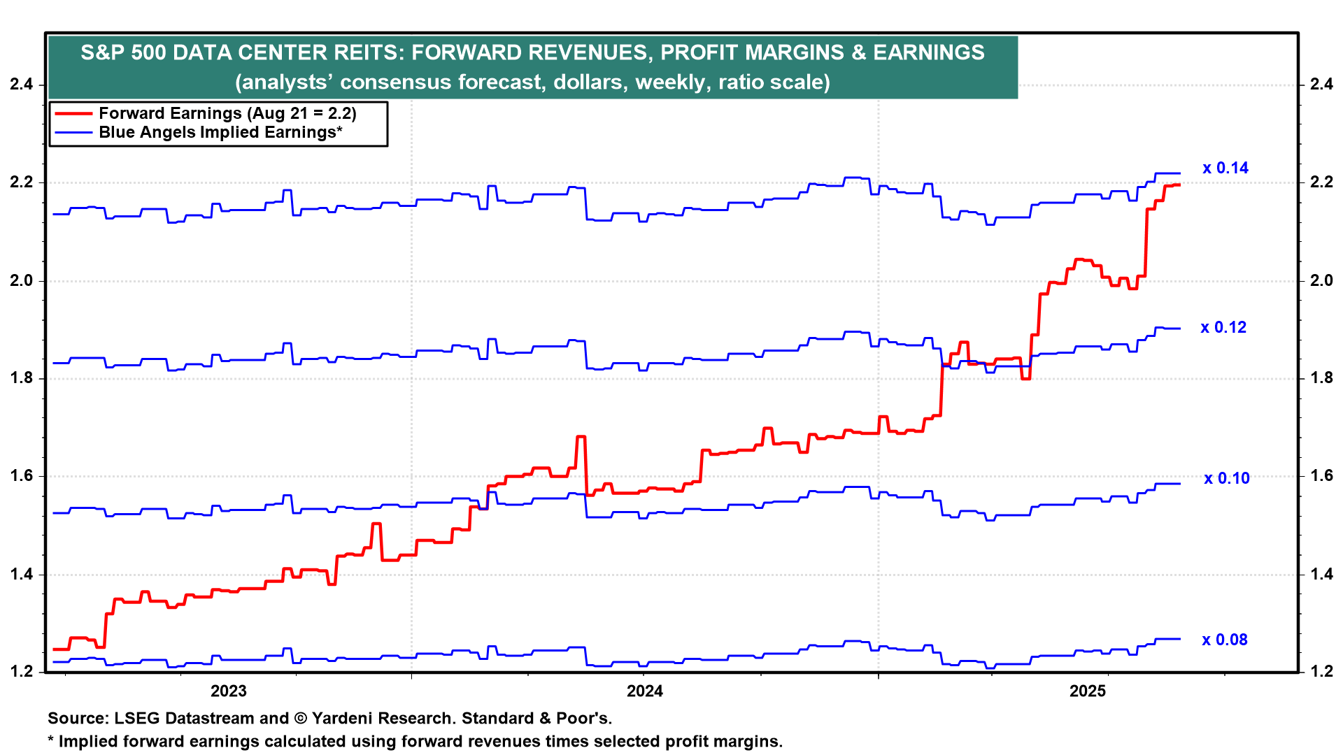Click the red Forward Earnings legend line
The width and height of the screenshot is (1343, 755).
pyautogui.click(x=73, y=113)
